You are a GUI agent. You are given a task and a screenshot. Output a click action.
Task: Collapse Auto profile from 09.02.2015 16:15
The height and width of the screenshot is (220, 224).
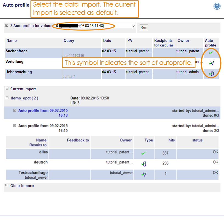[x=15, y=125]
